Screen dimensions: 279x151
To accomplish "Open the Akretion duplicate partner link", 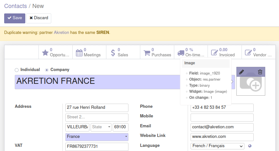I will (x=62, y=33).
